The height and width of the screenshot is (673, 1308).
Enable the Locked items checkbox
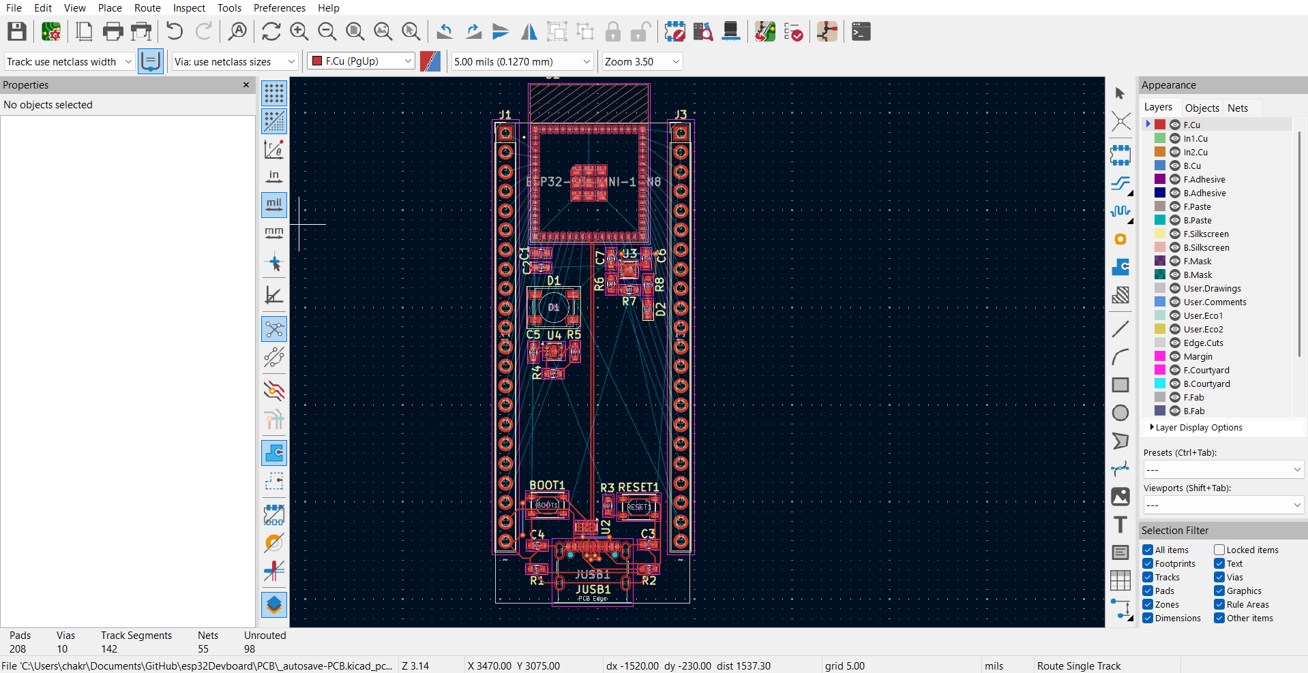point(1219,550)
